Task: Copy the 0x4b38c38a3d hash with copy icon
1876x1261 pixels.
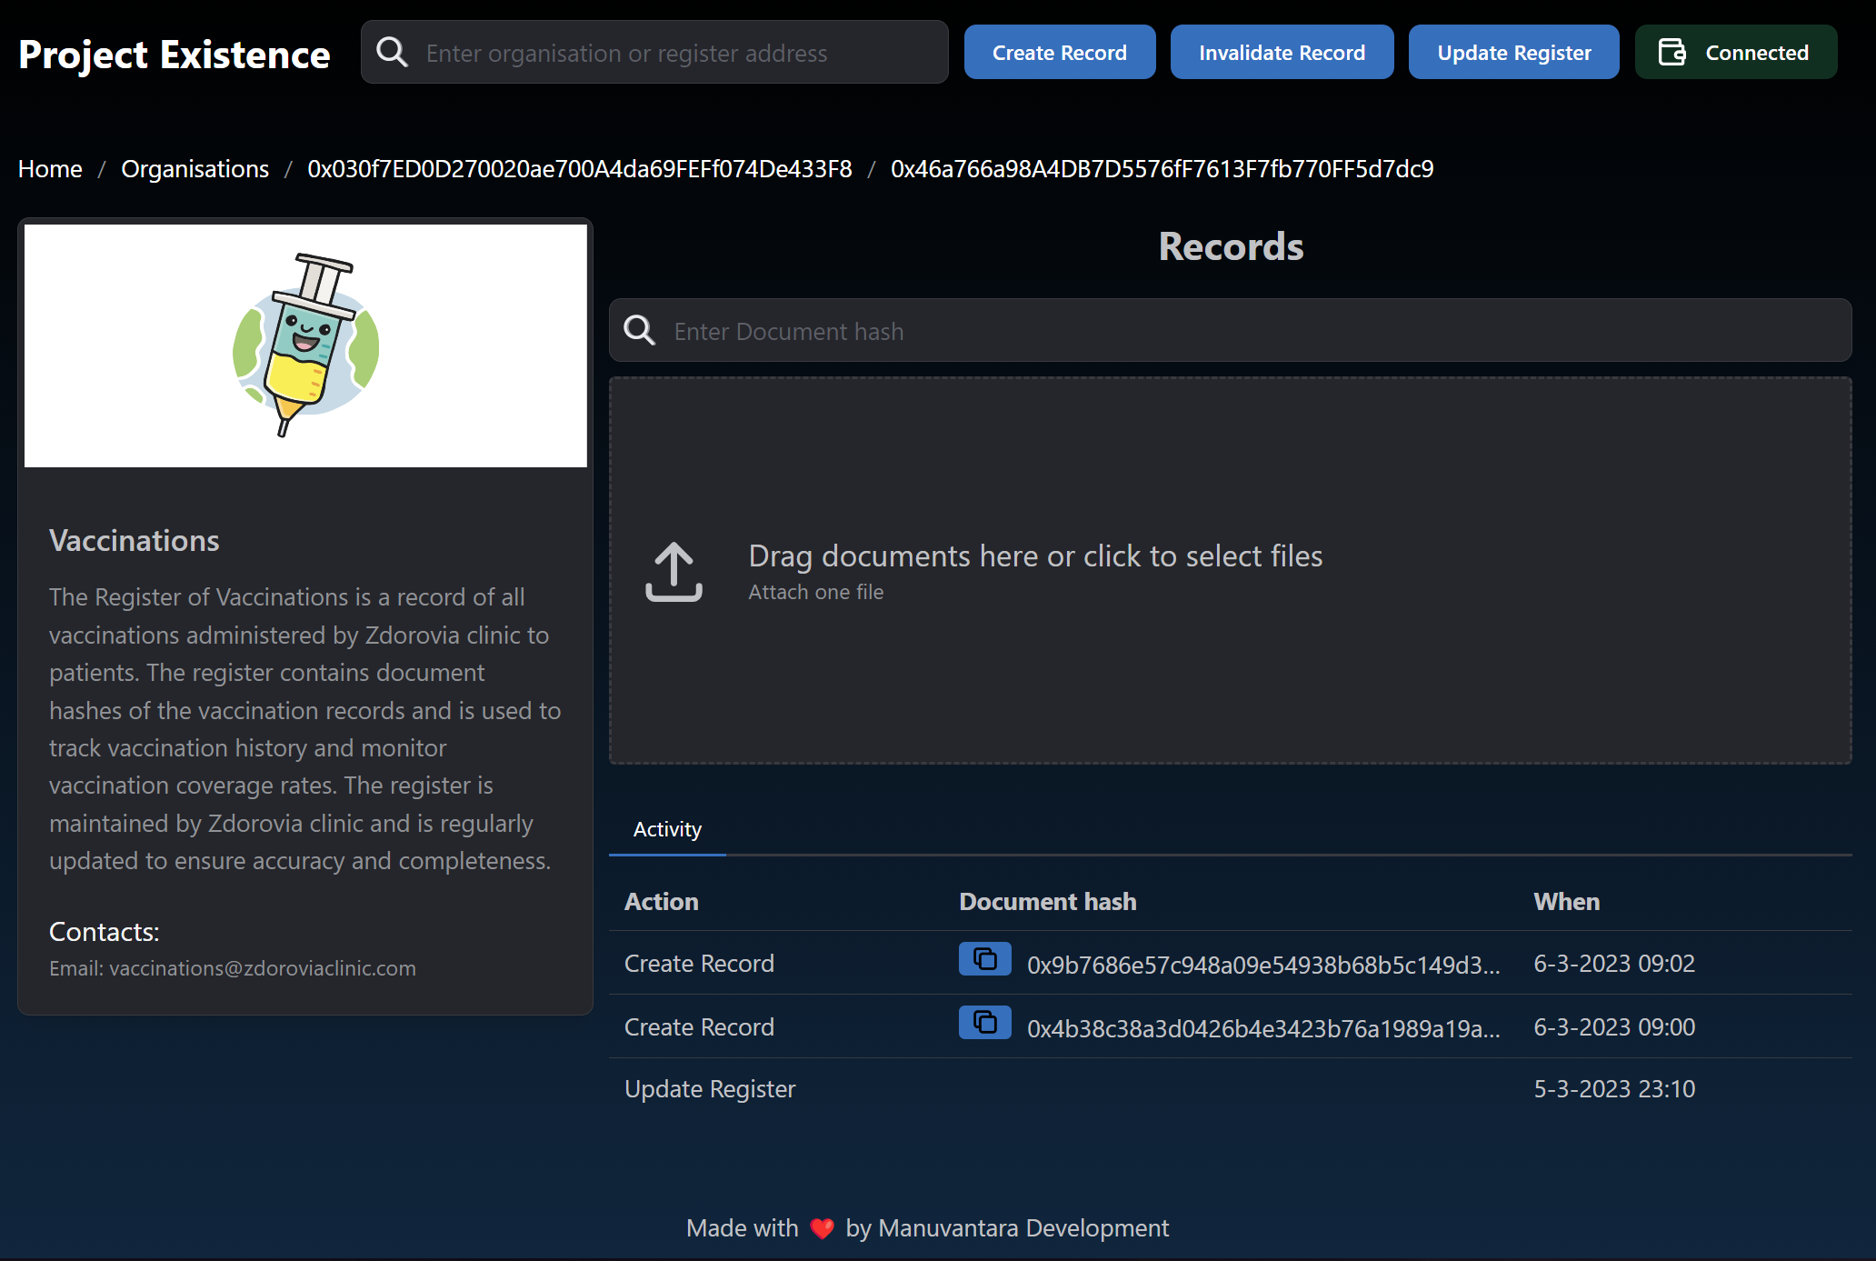Action: (x=984, y=1023)
